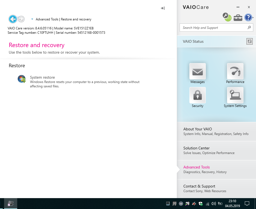Click the toolbox icon in header

238,18
